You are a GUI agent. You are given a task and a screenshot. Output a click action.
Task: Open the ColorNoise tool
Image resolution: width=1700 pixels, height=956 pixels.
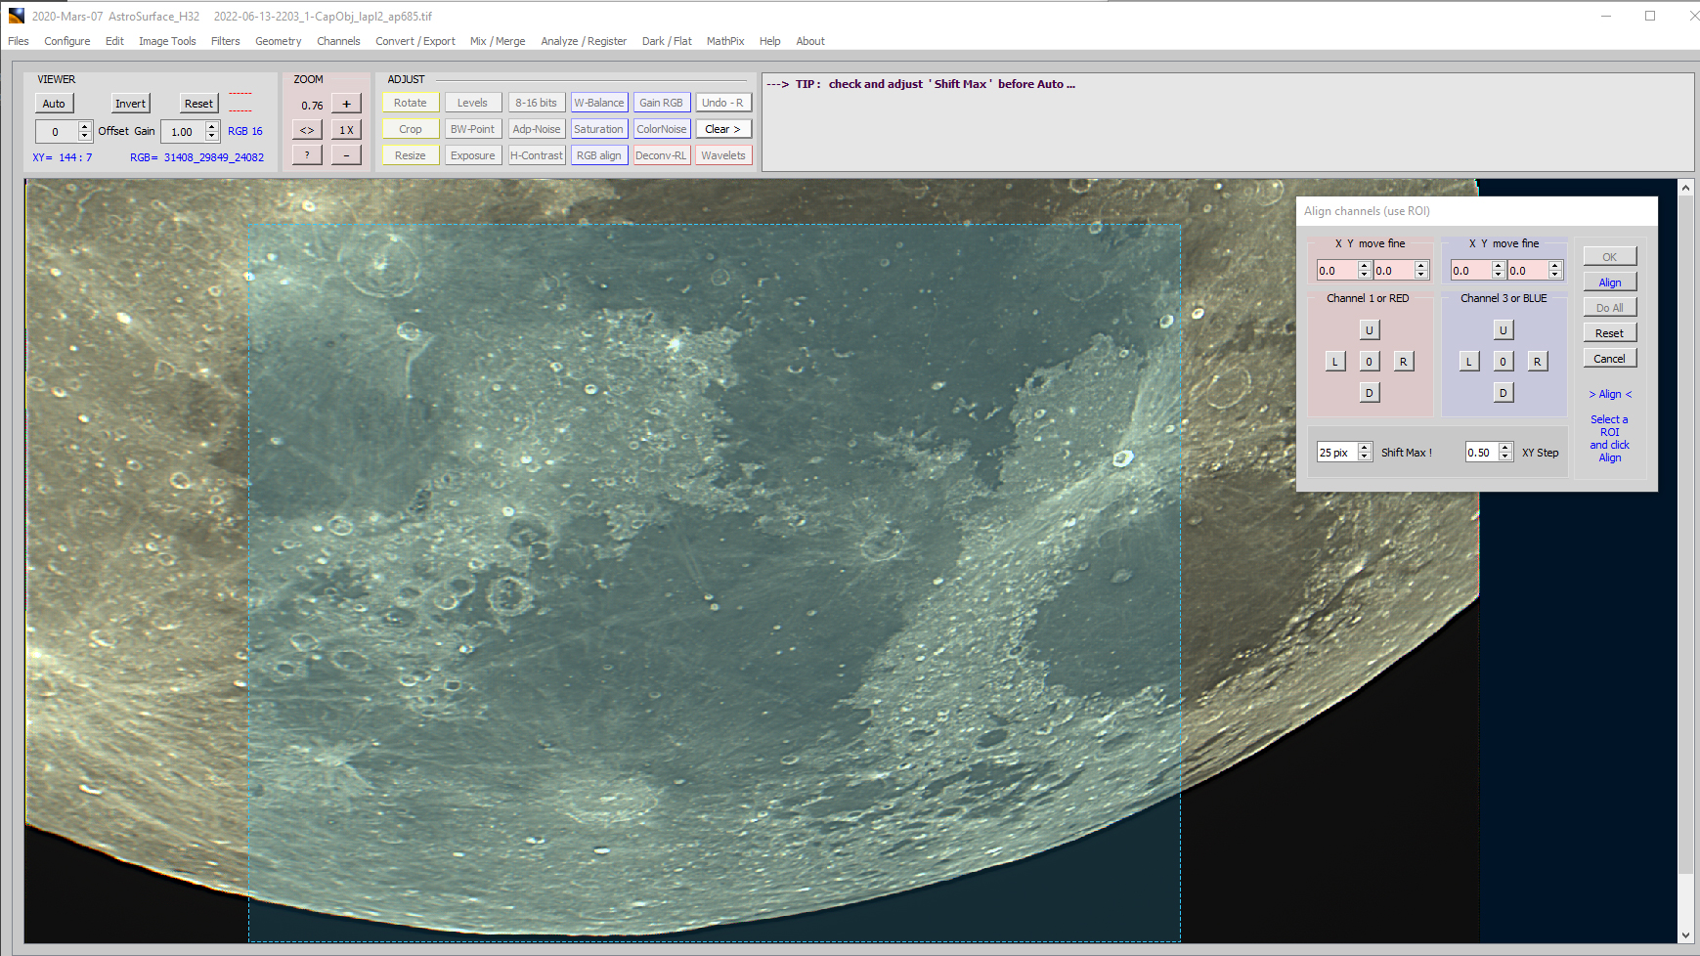662,129
